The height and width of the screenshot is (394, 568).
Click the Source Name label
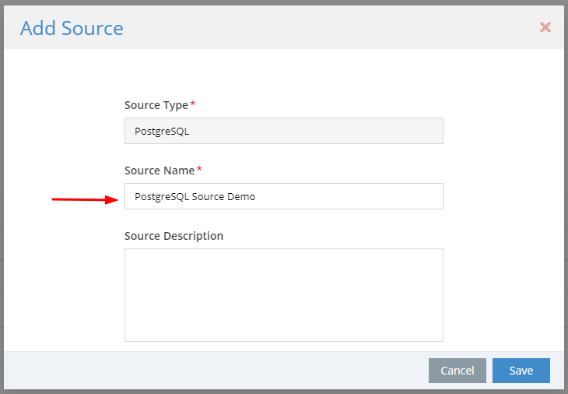coord(160,171)
